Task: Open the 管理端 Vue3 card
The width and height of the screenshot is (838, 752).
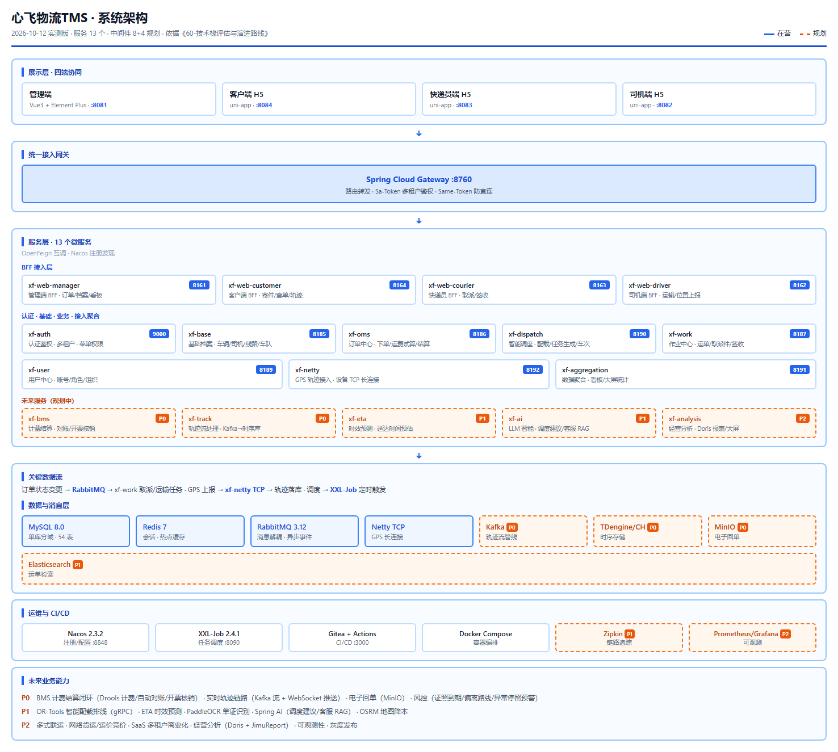Action: click(119, 99)
